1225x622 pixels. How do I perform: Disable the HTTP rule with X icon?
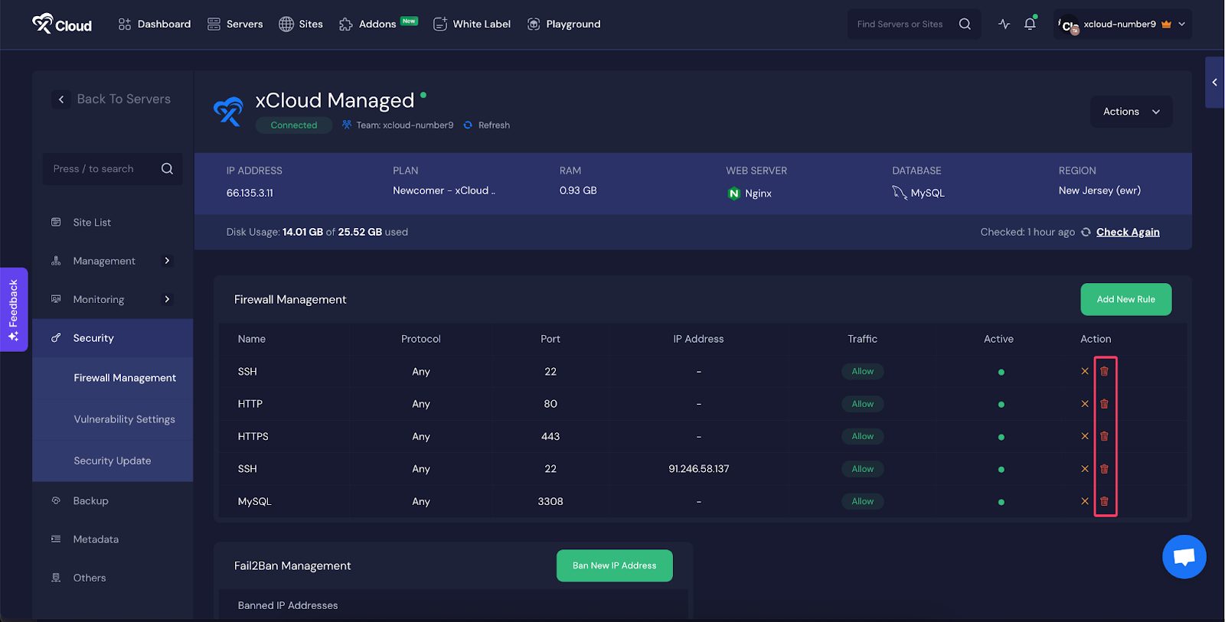click(x=1084, y=404)
